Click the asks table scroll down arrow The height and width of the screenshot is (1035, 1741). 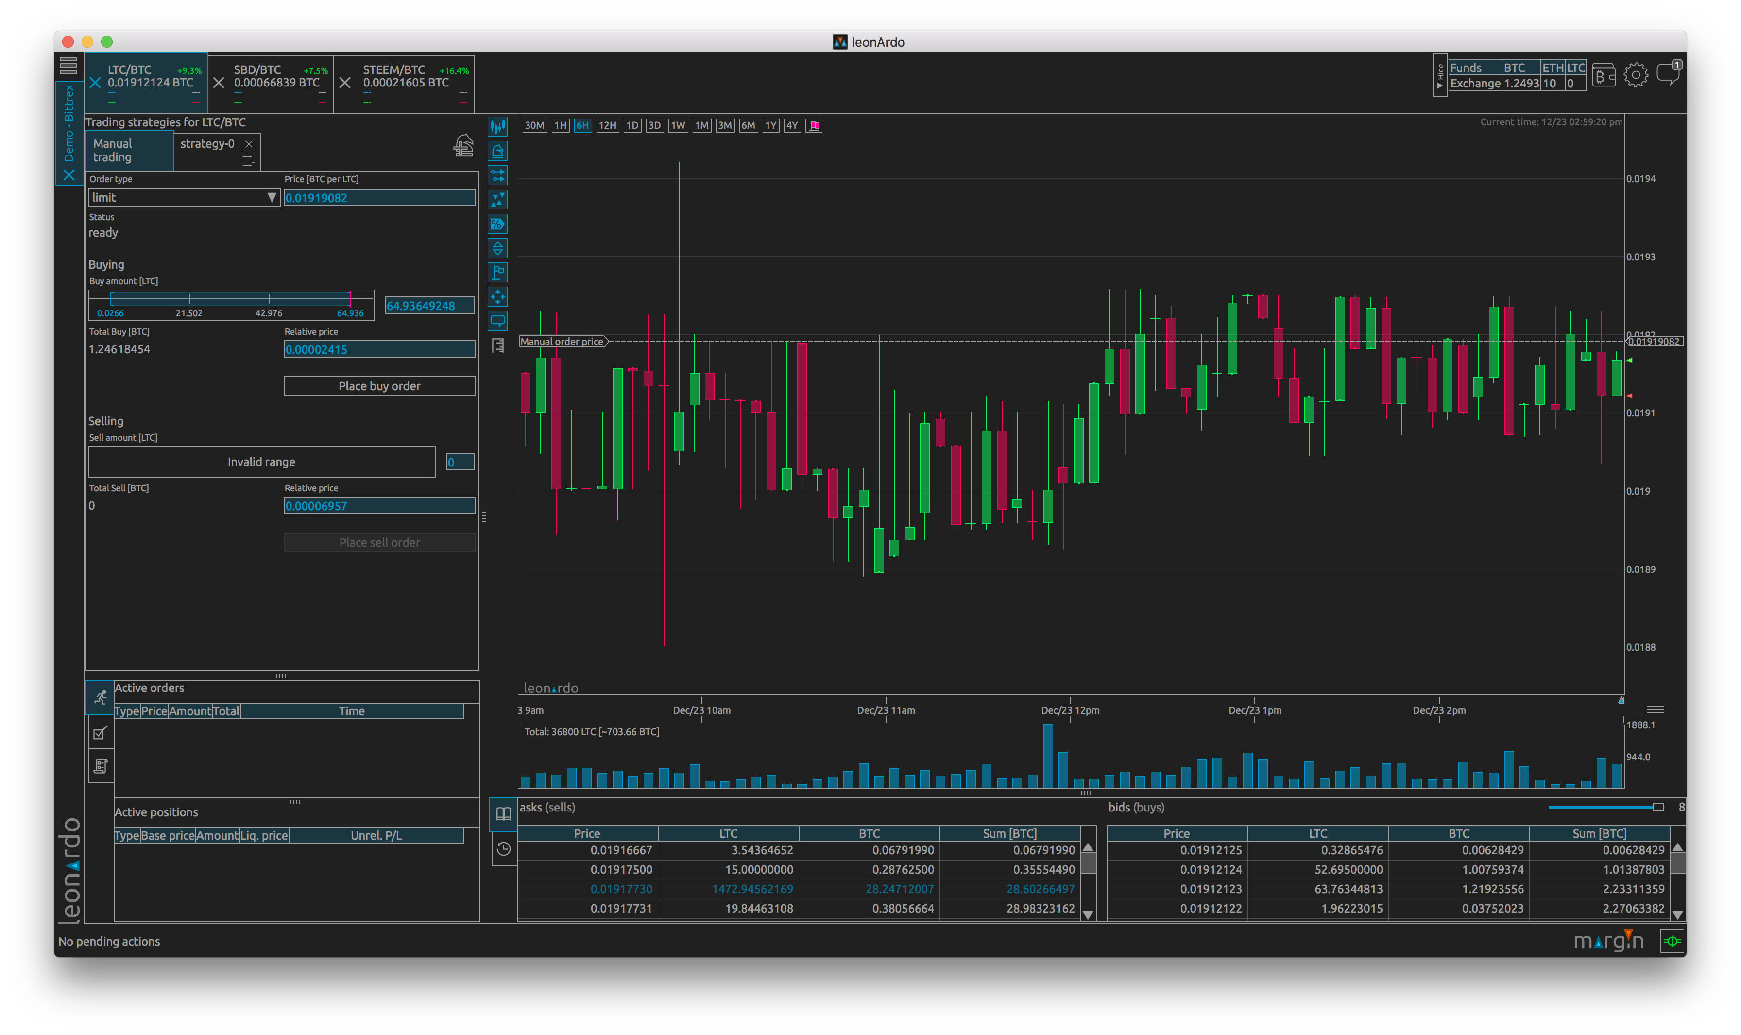tap(1089, 915)
